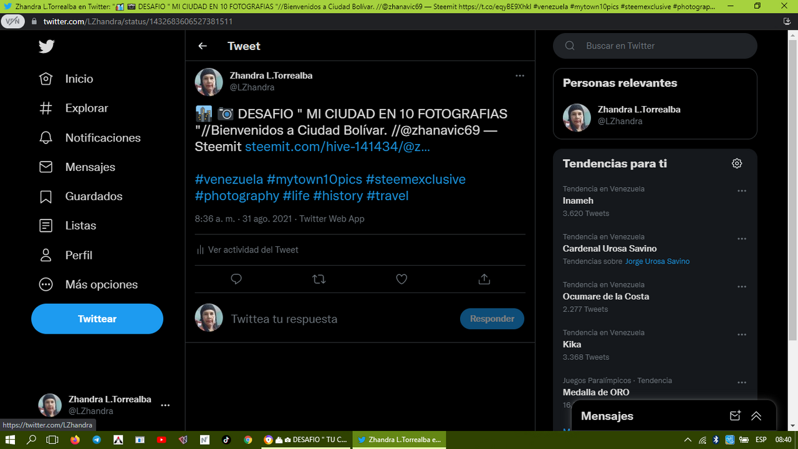Open the Windows Start menu
798x449 pixels.
click(x=10, y=440)
